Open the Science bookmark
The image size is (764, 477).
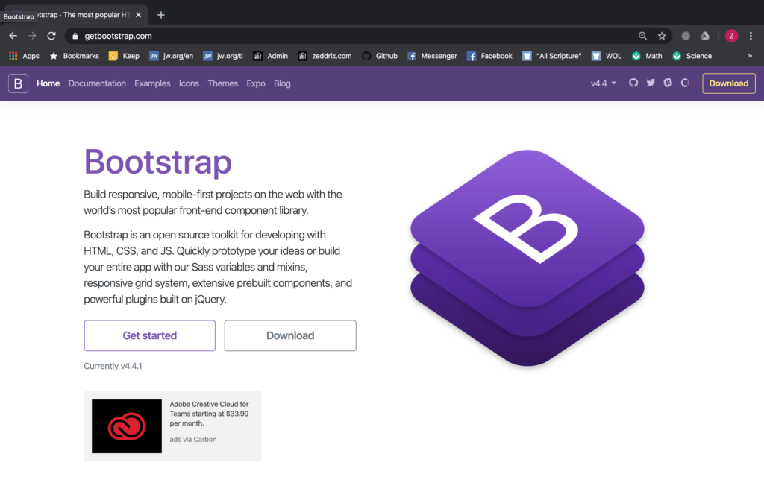click(x=692, y=56)
